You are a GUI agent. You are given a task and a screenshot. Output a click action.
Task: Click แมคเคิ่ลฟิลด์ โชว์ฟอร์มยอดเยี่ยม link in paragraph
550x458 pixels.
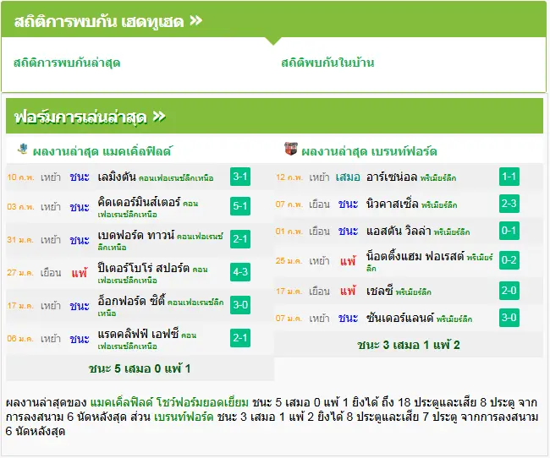169,402
